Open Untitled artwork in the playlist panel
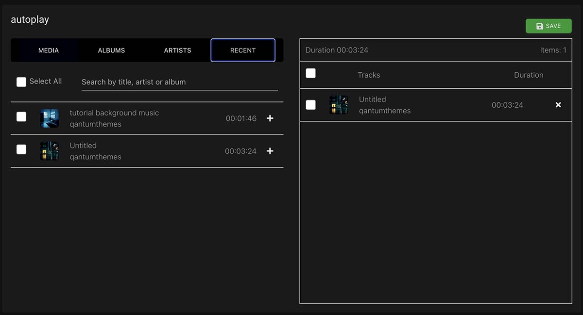This screenshot has height=315, width=583. pyautogui.click(x=339, y=105)
